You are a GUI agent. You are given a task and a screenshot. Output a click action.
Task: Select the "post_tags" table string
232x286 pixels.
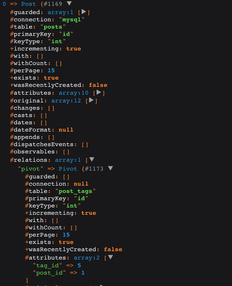[x=75, y=191]
